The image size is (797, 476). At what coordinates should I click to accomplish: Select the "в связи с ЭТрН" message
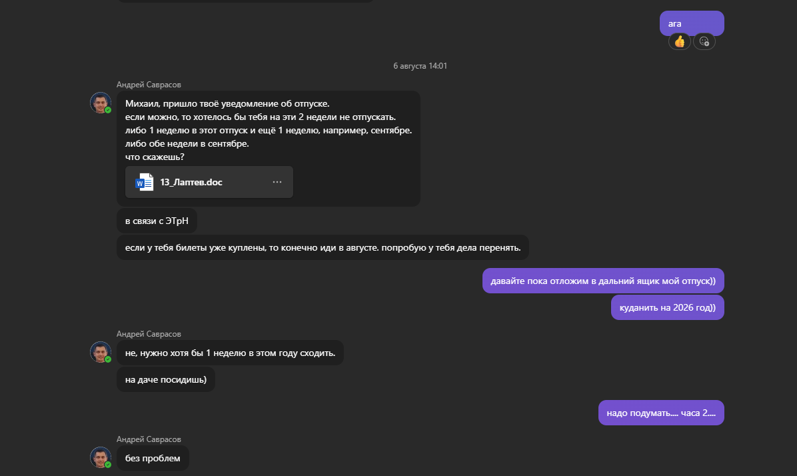pyautogui.click(x=157, y=221)
